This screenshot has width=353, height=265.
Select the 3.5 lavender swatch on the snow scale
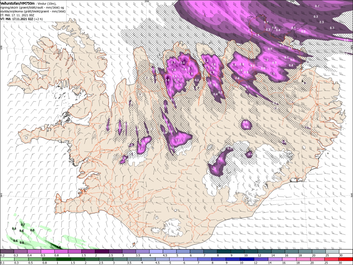point(142,251)
